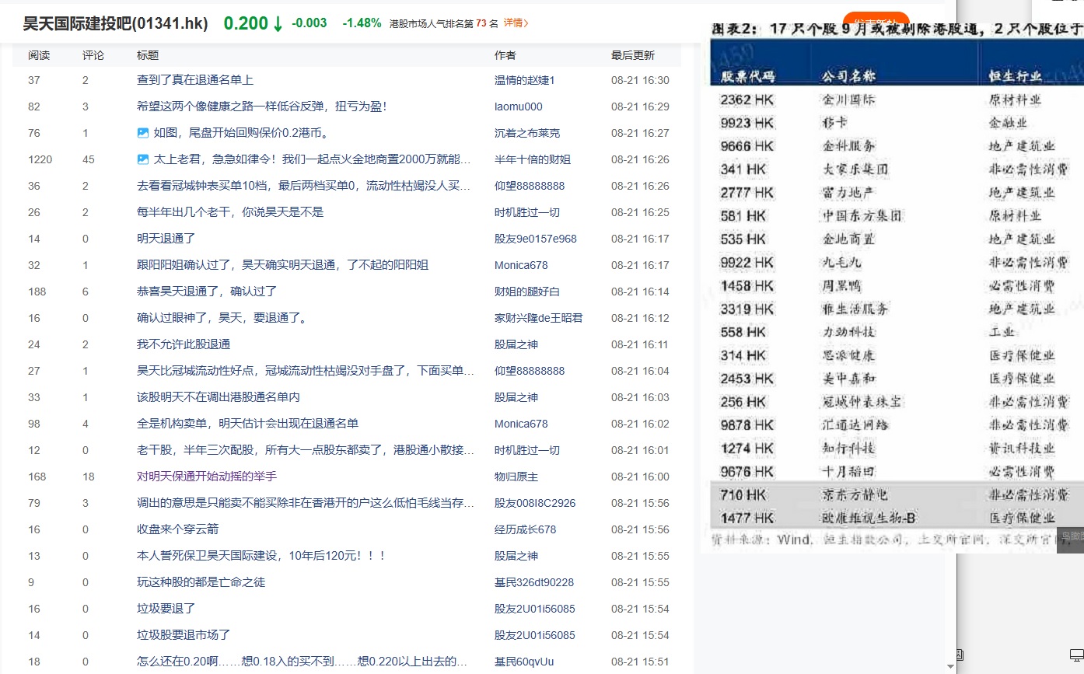Click comment count 45 in the list
The image size is (1084, 674).
[x=89, y=159]
